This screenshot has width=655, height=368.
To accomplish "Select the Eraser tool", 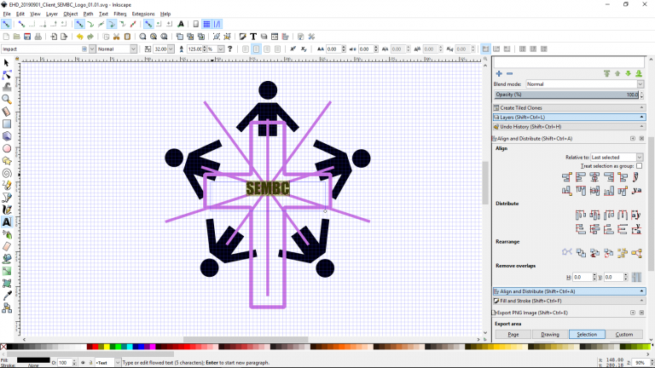I will tap(6, 246).
